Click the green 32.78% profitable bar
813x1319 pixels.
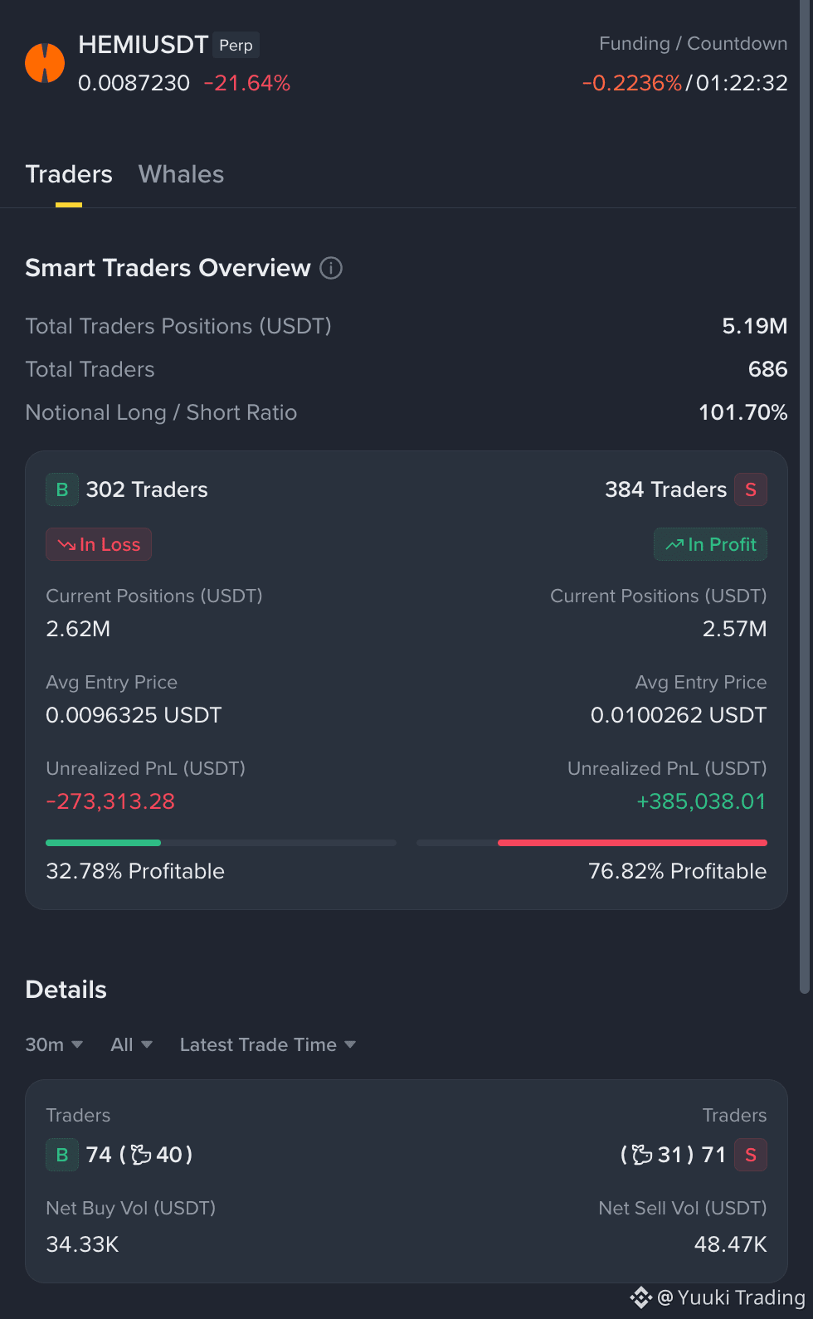[x=103, y=843]
